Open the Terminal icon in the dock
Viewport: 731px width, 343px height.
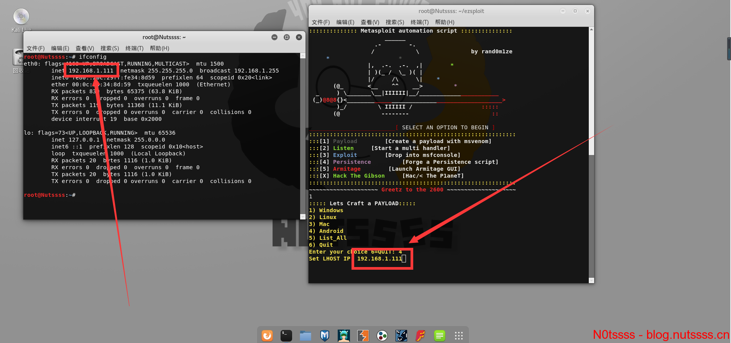pyautogui.click(x=286, y=336)
